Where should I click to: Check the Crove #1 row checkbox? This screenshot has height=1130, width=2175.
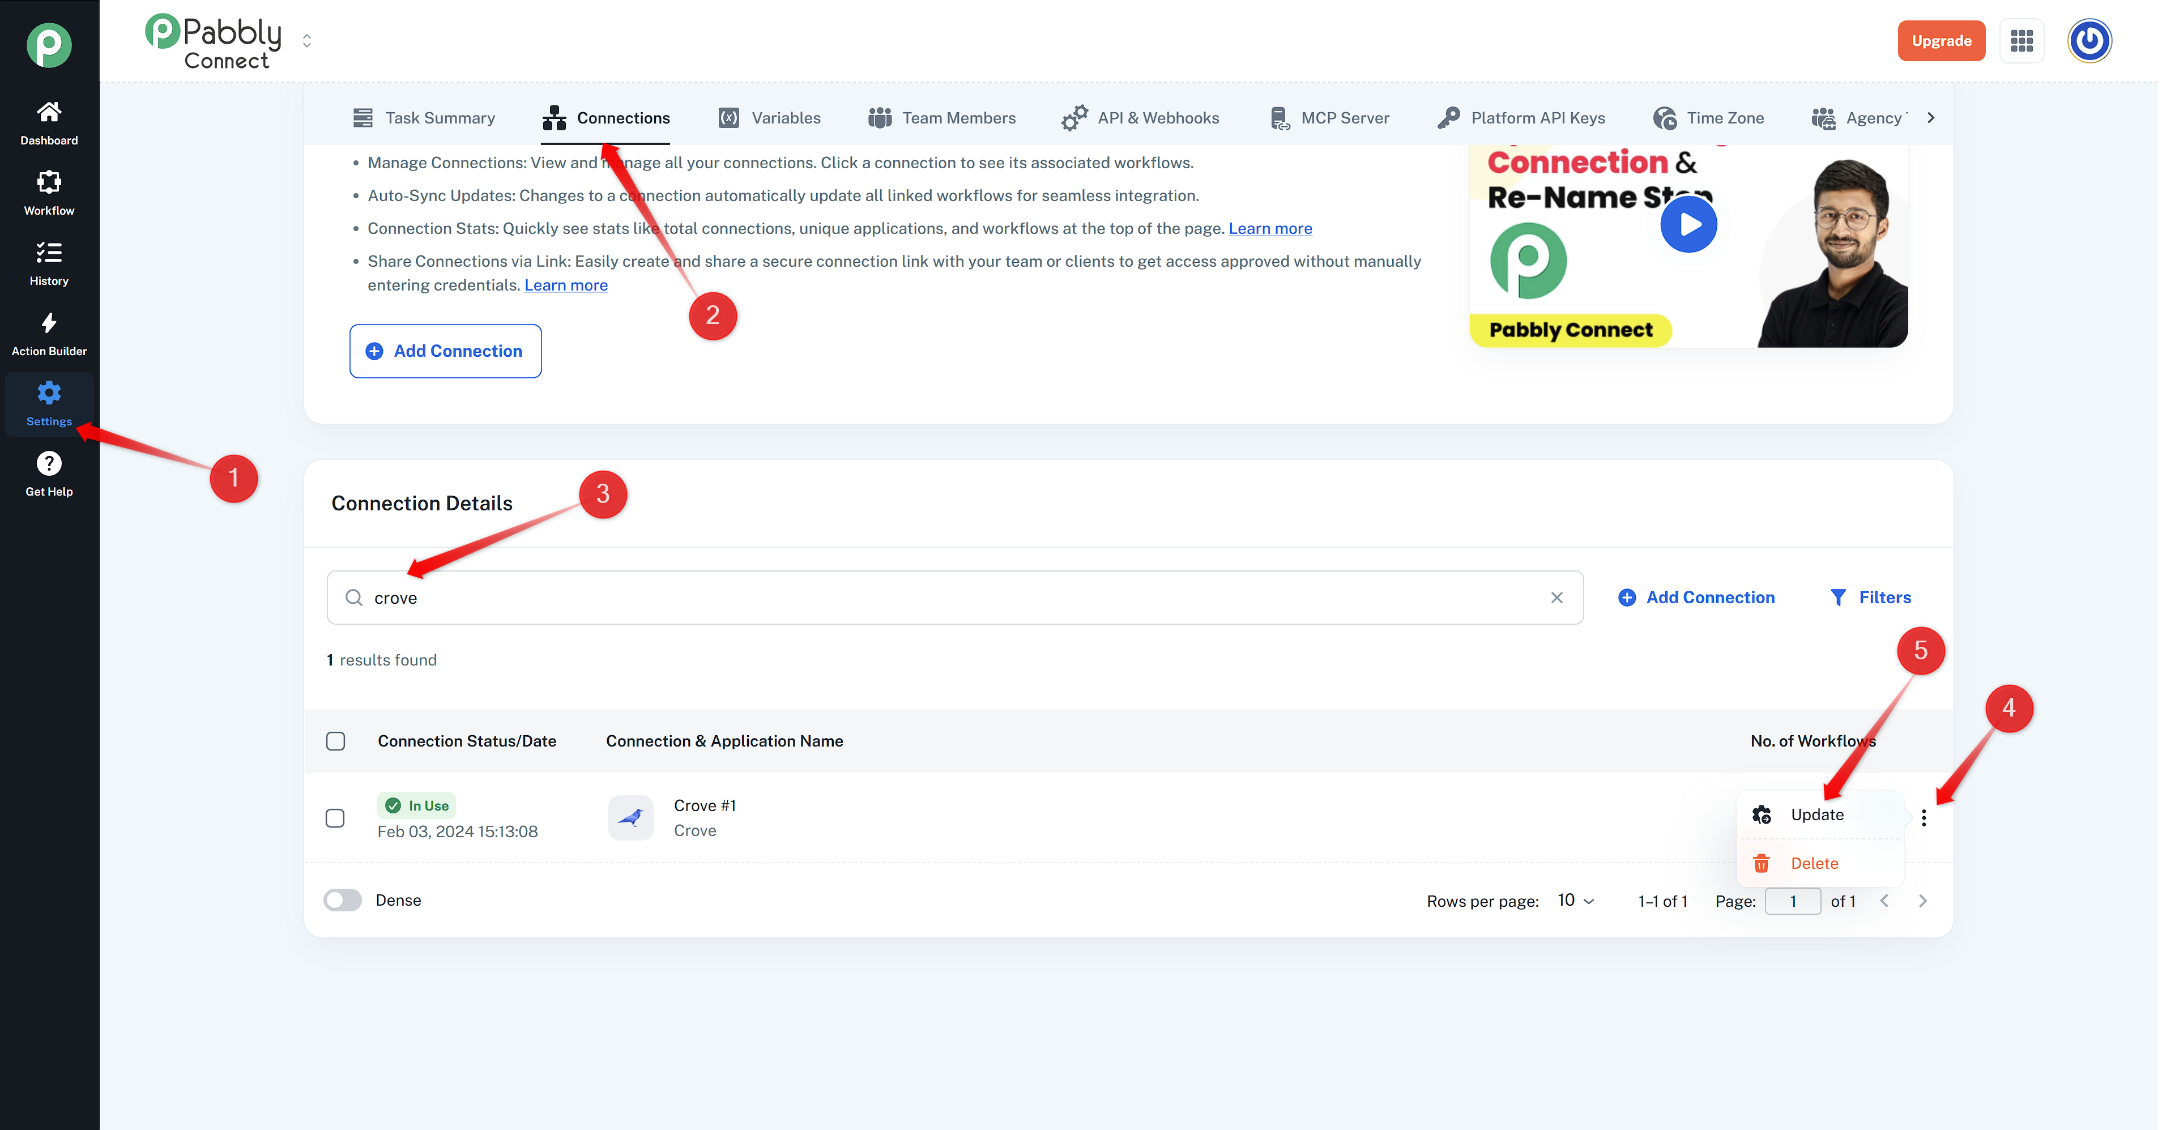tap(335, 817)
